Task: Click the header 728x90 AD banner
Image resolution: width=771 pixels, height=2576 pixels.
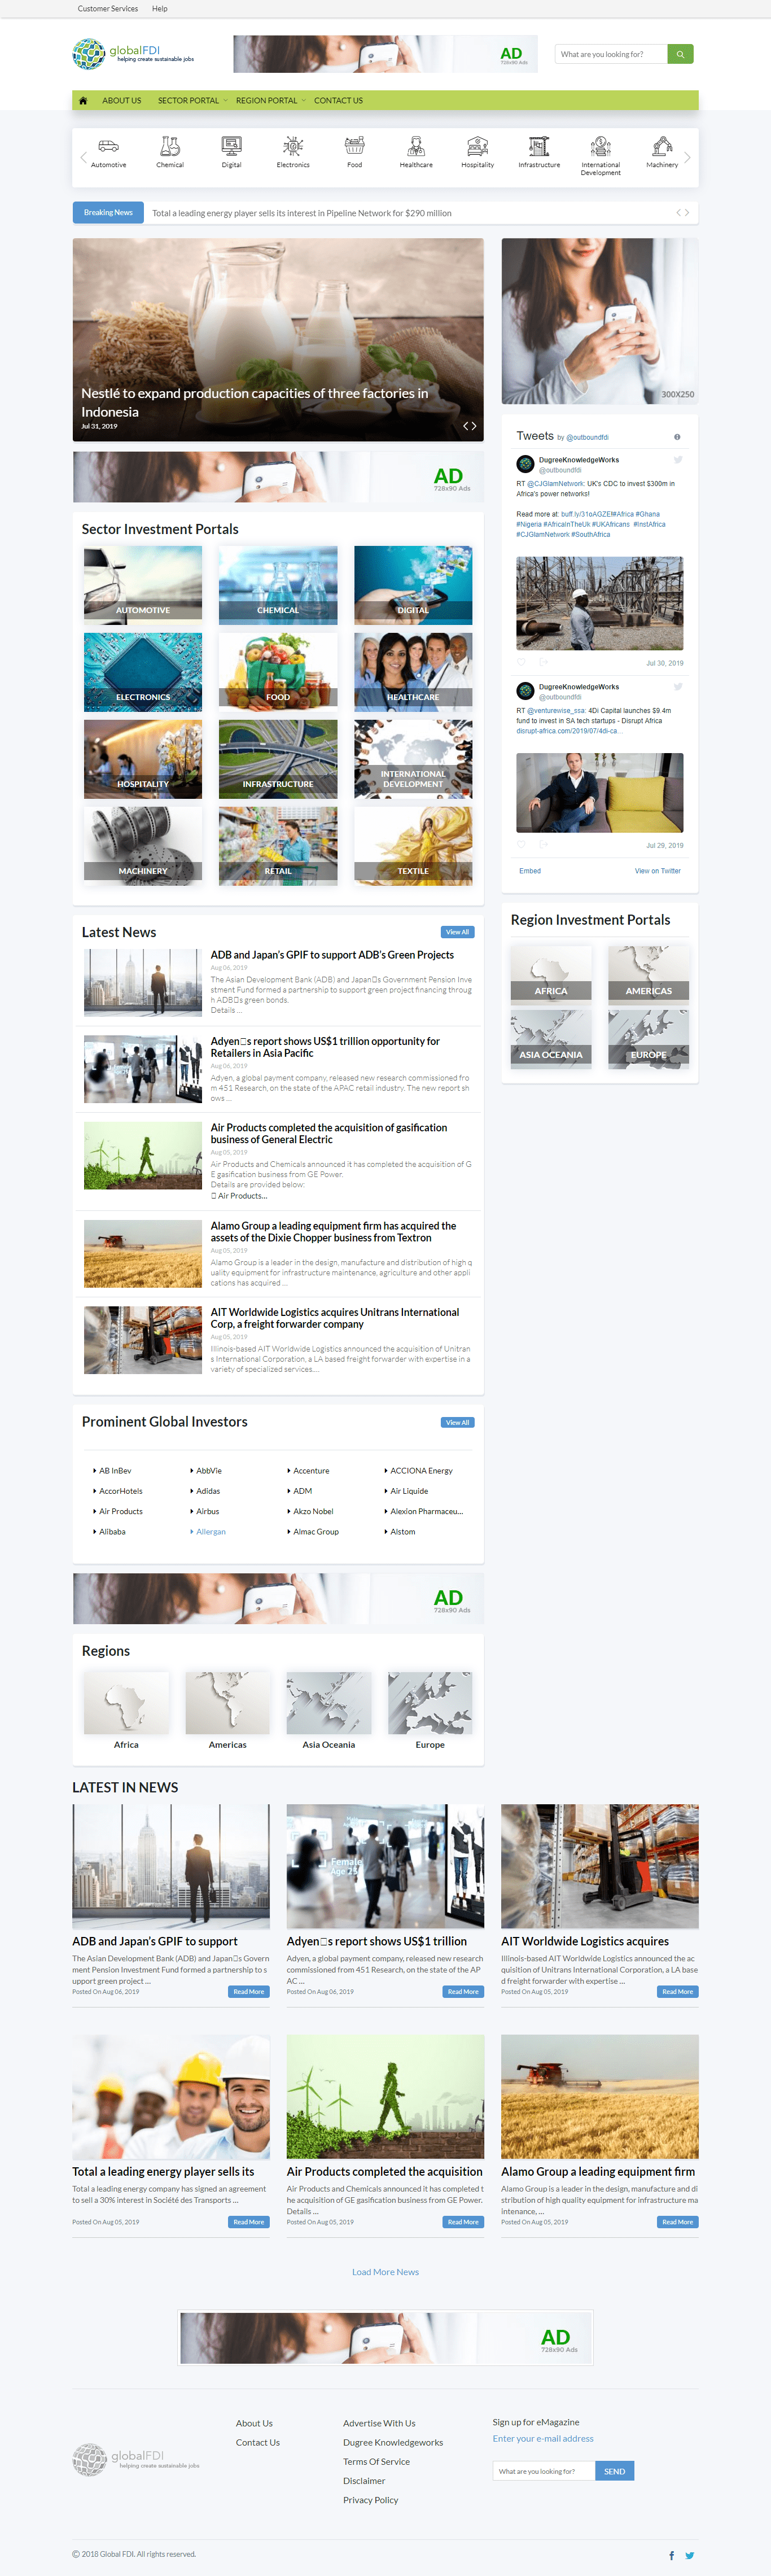Action: (x=385, y=54)
